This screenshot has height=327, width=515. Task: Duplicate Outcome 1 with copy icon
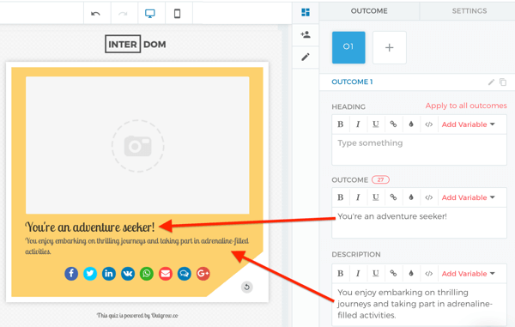(x=503, y=82)
